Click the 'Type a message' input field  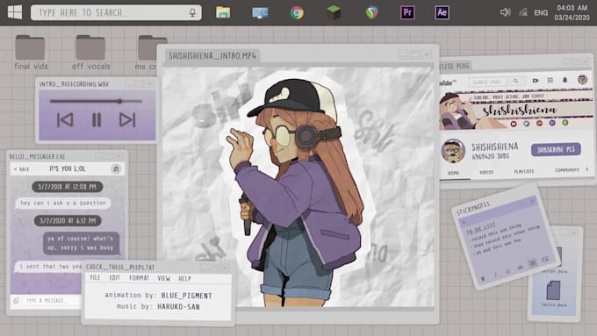pos(52,300)
